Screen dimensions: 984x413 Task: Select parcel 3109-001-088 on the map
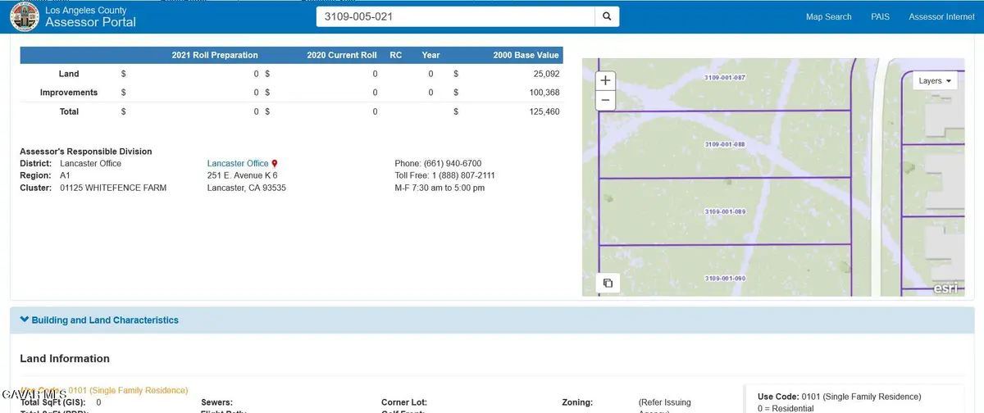click(x=725, y=145)
